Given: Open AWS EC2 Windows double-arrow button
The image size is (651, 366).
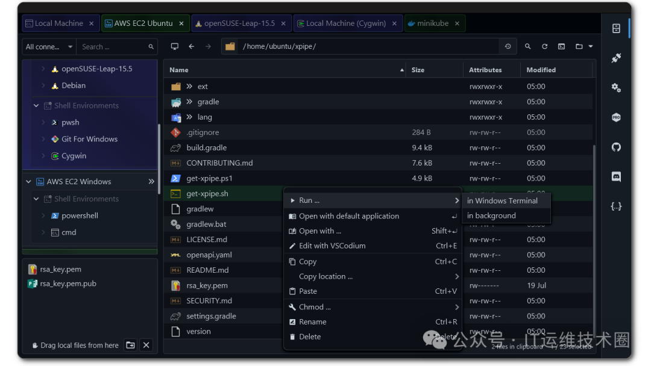Looking at the screenshot, I should tap(151, 182).
